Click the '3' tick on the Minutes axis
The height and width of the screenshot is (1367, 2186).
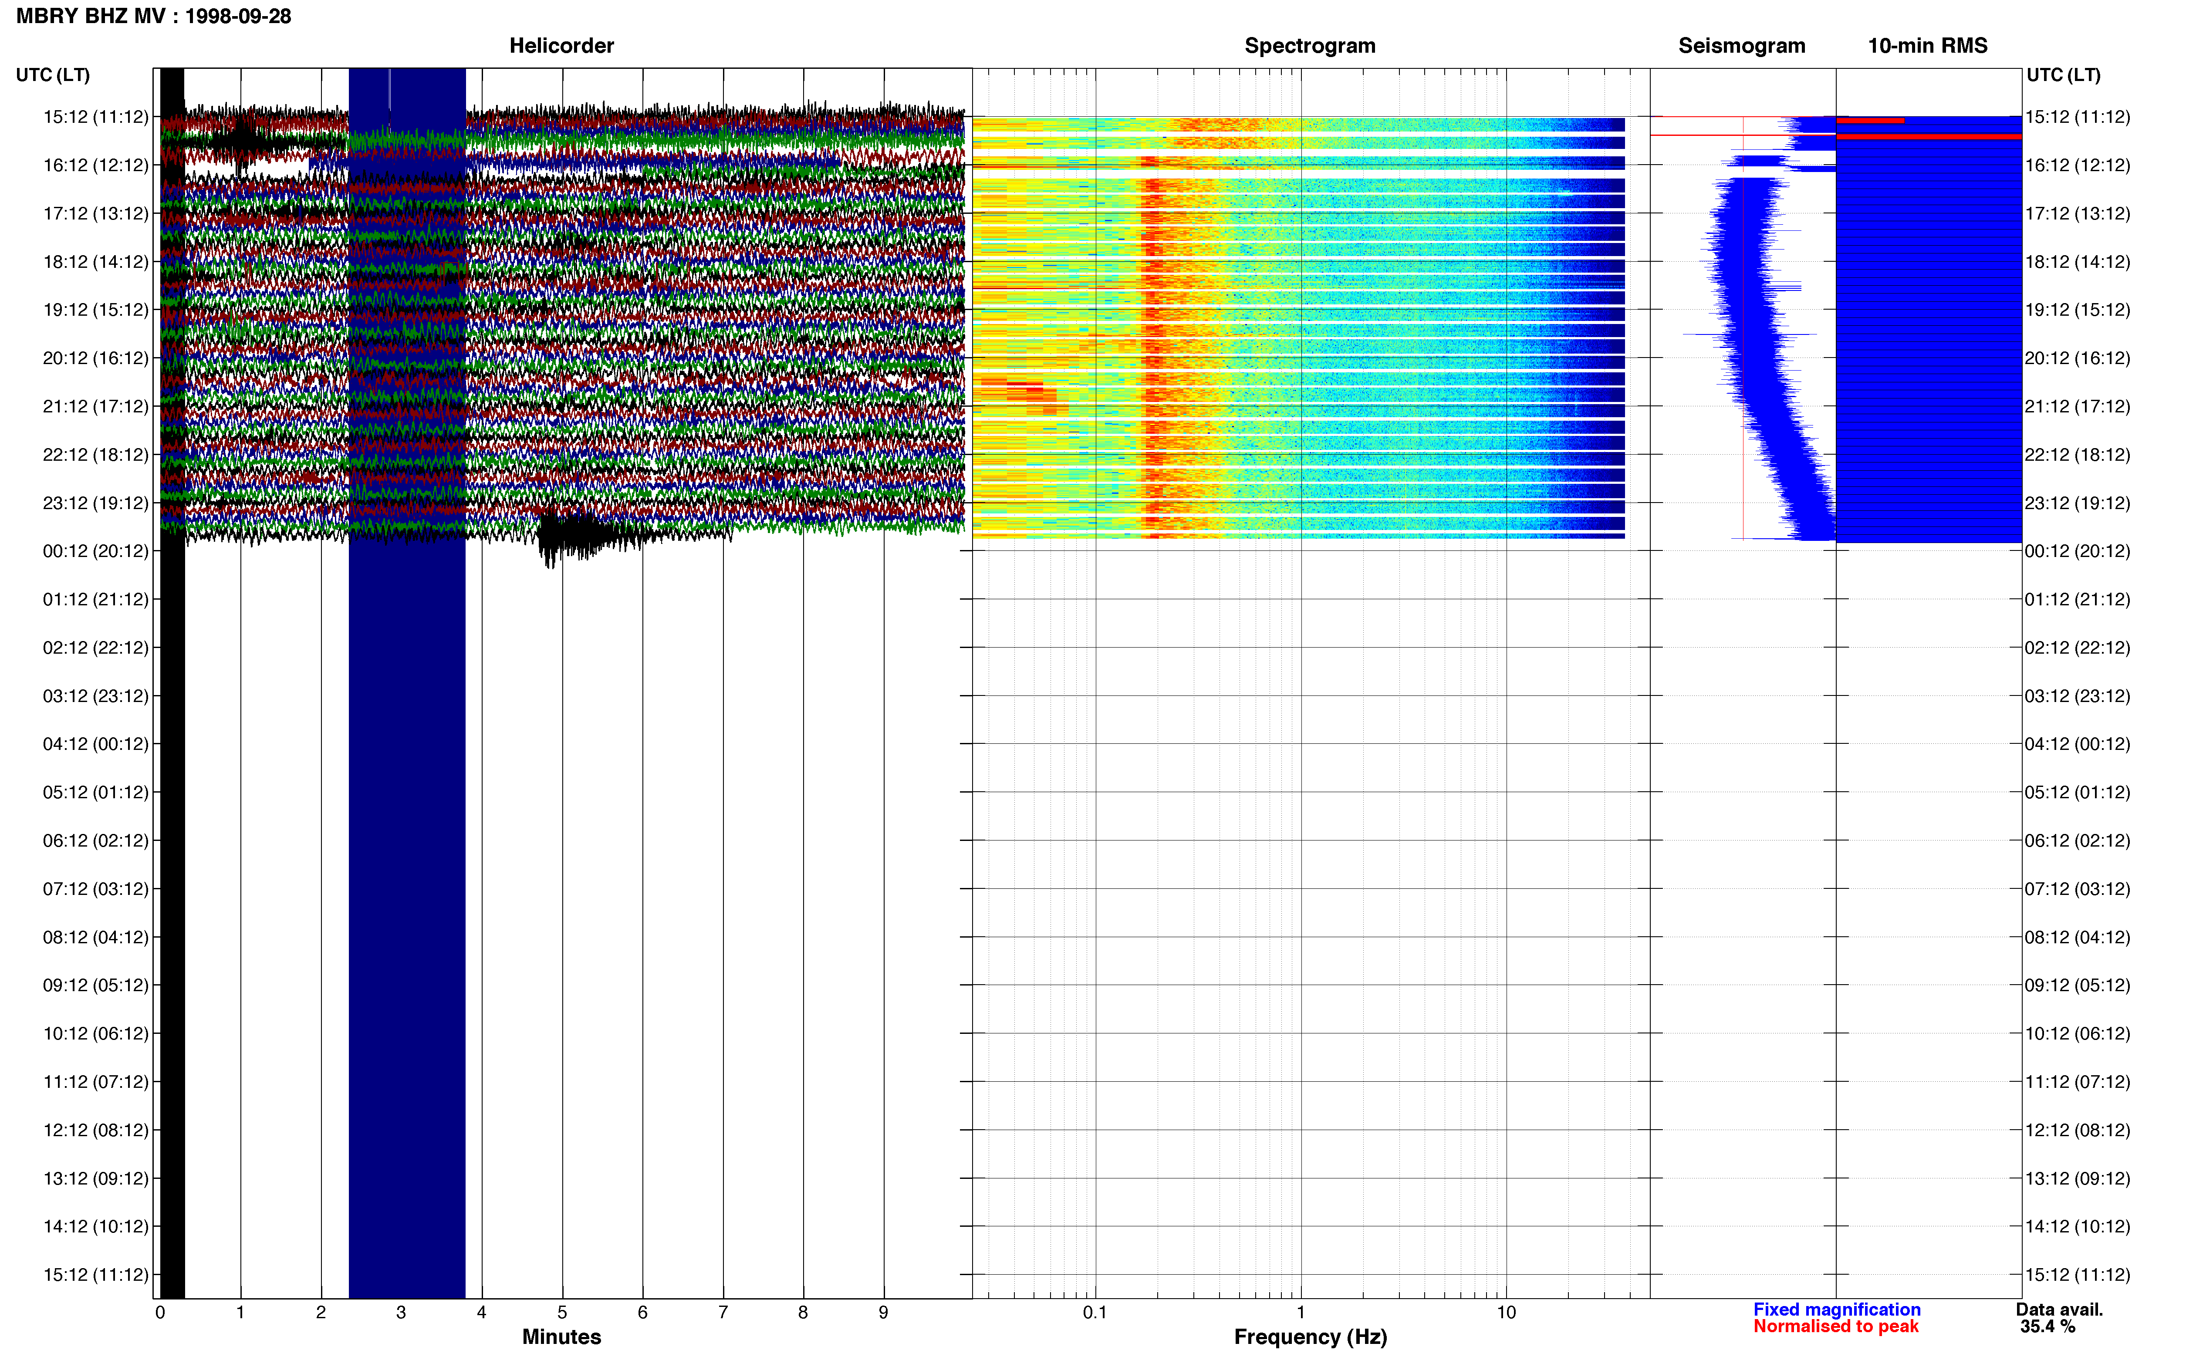pos(402,1312)
